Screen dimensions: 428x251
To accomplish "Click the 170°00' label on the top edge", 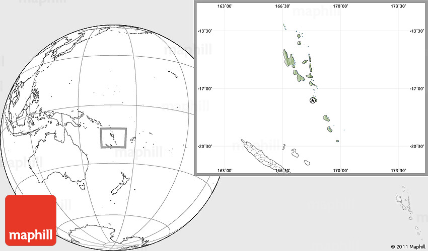I will tap(341, 7).
